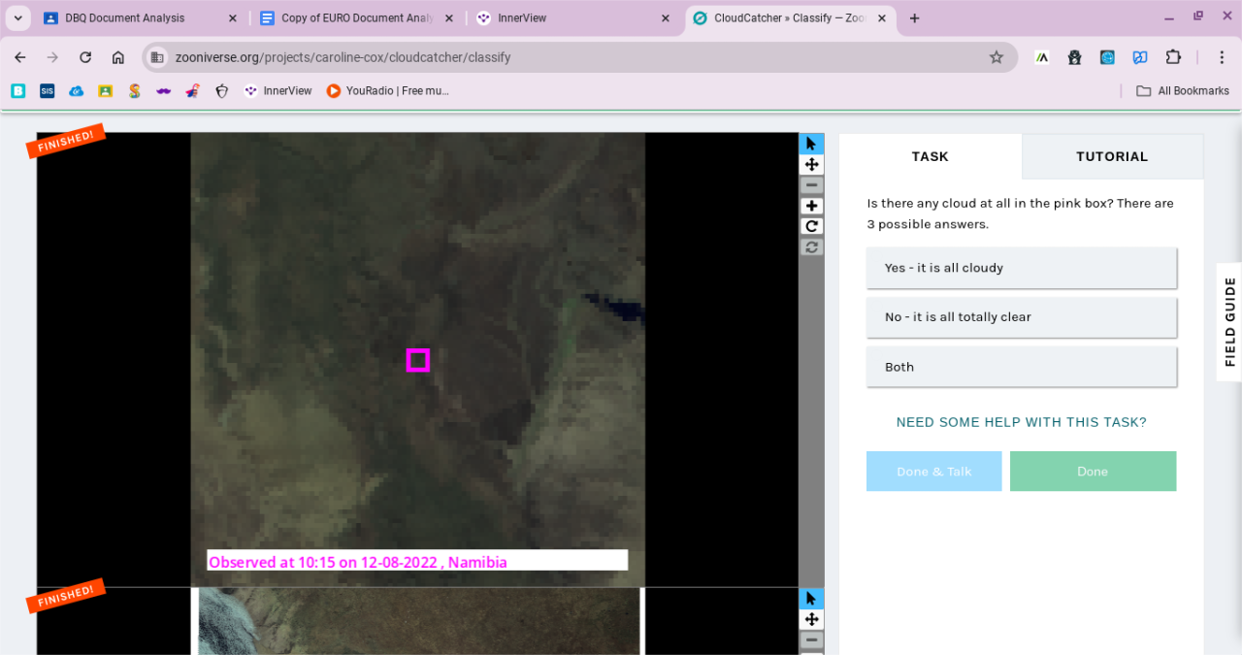Select the pointer tool on second image

[x=811, y=599]
